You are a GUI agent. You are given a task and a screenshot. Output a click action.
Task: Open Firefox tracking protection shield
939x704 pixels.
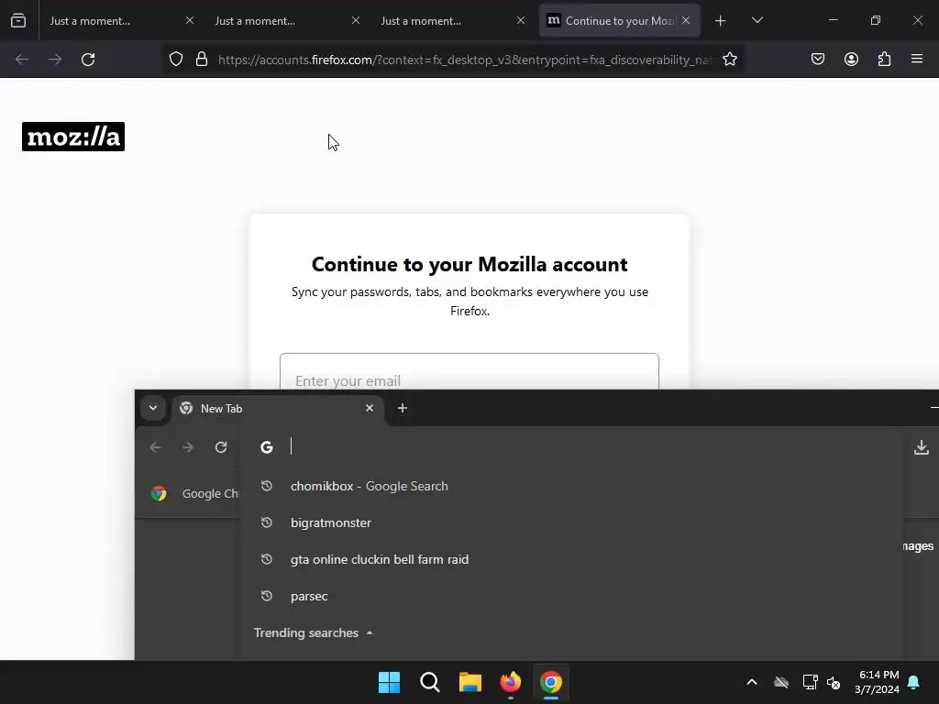point(175,60)
